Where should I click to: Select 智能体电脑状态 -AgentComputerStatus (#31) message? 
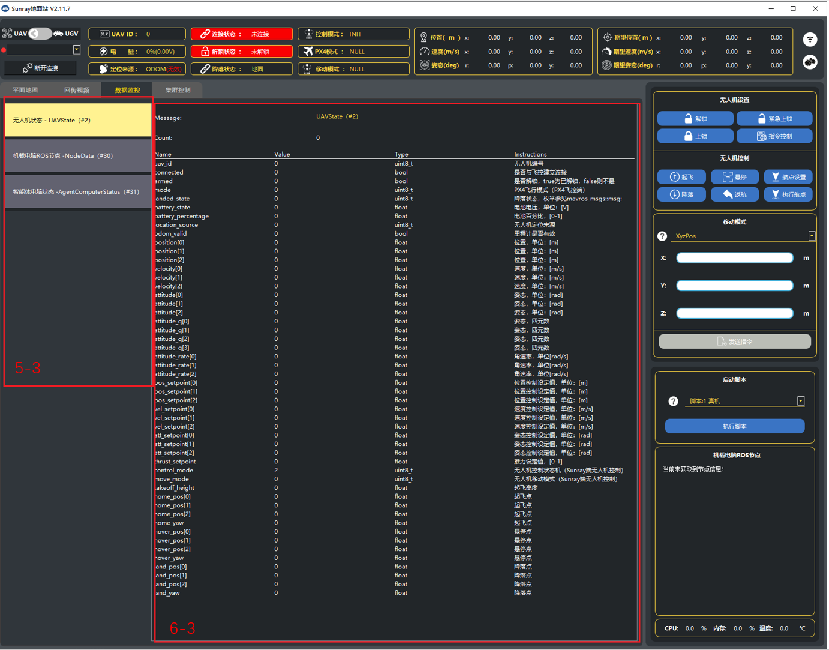[78, 192]
